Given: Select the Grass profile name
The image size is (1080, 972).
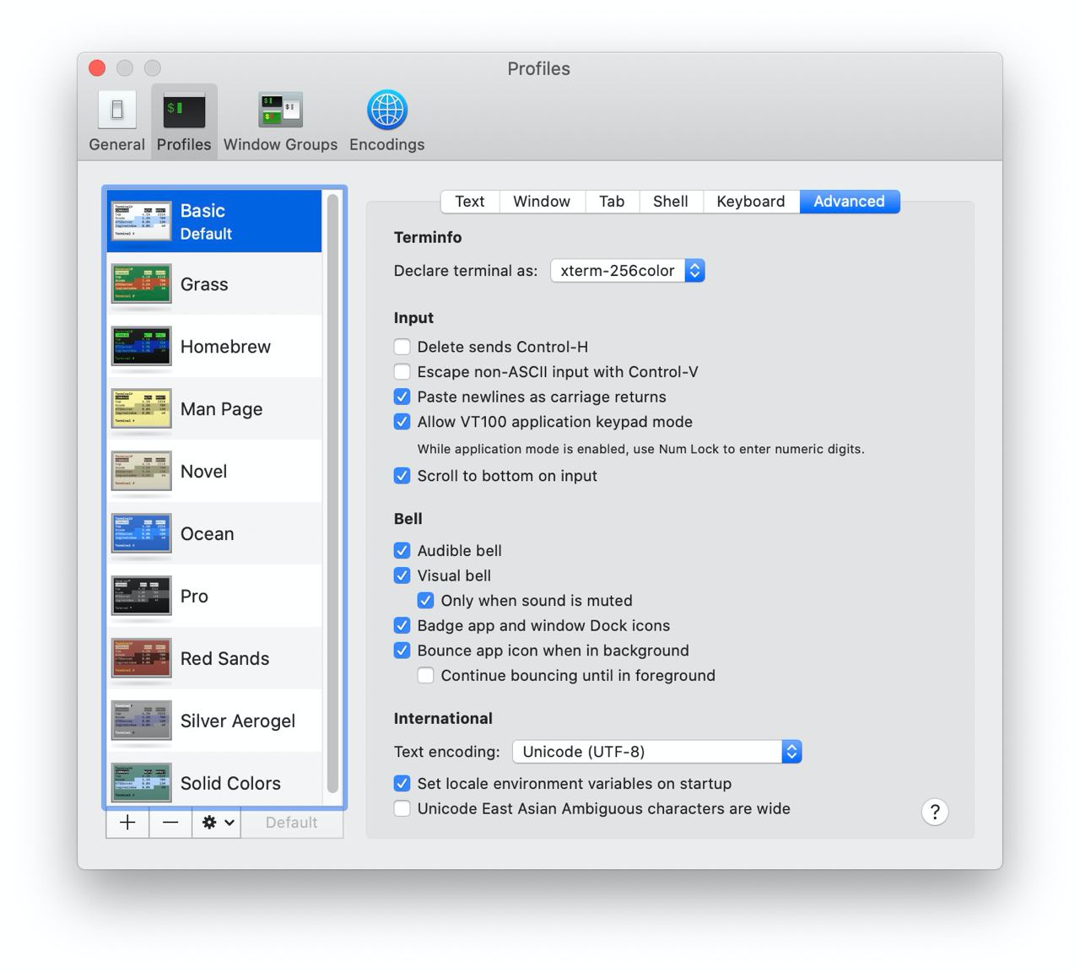Looking at the screenshot, I should (204, 284).
